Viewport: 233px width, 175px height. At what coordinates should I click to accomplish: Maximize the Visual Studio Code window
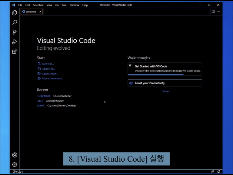tap(209, 5)
